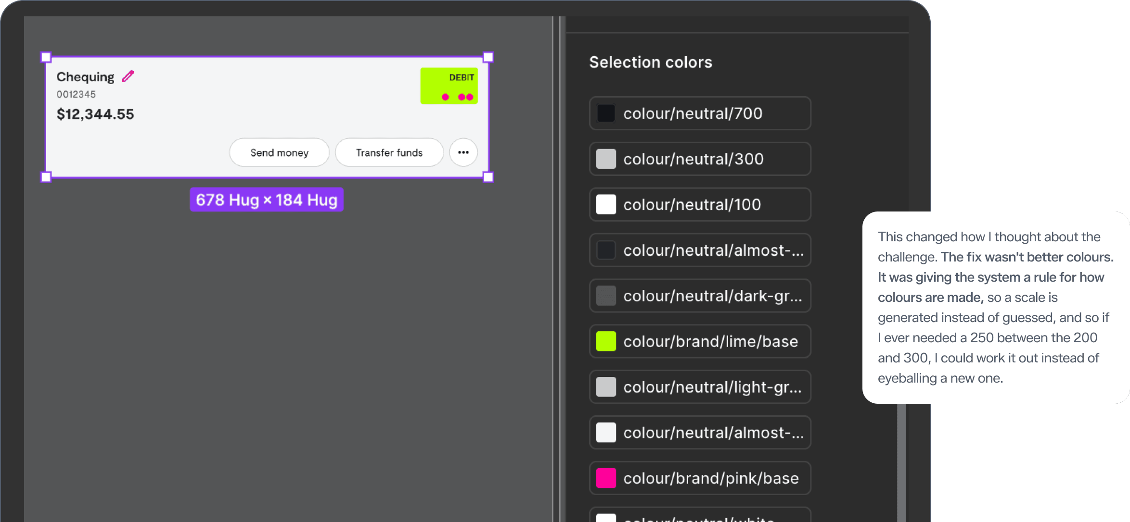Click the balance $12,344.55

point(95,114)
